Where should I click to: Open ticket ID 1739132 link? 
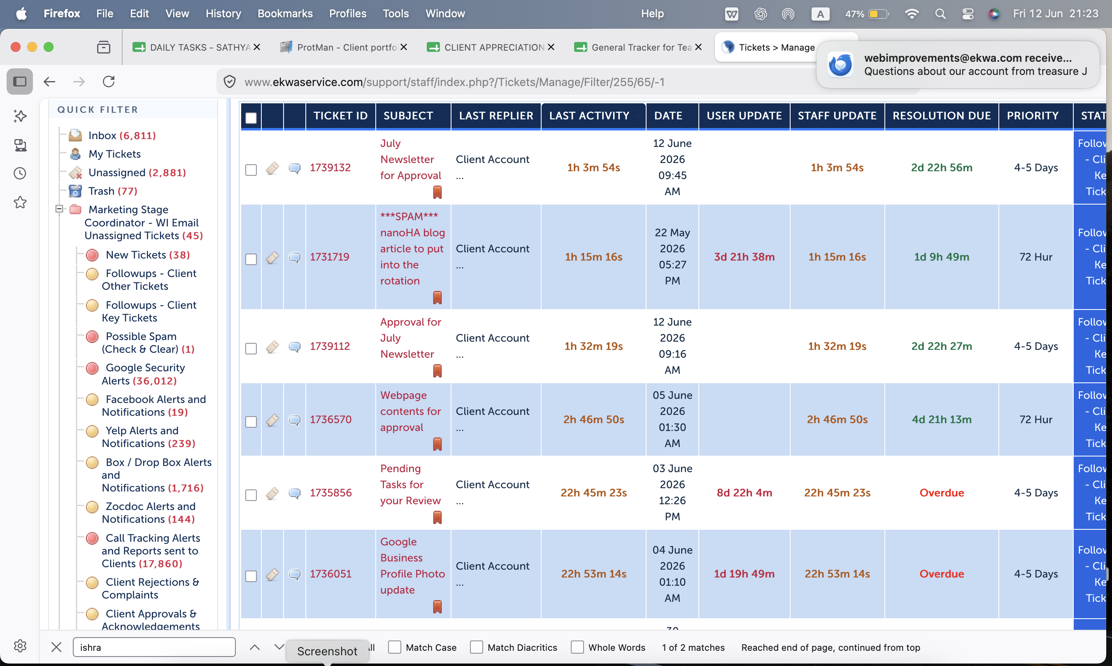(x=330, y=168)
